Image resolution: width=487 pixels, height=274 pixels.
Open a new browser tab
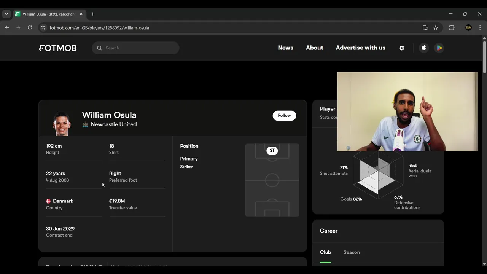click(x=93, y=14)
